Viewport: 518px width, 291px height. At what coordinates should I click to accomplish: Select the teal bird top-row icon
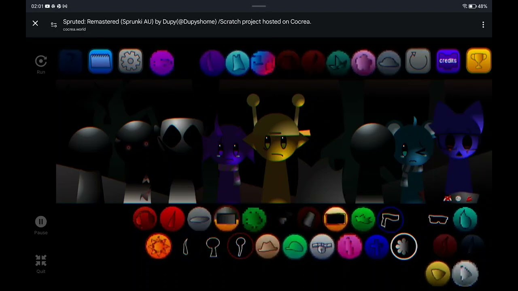[x=338, y=63]
